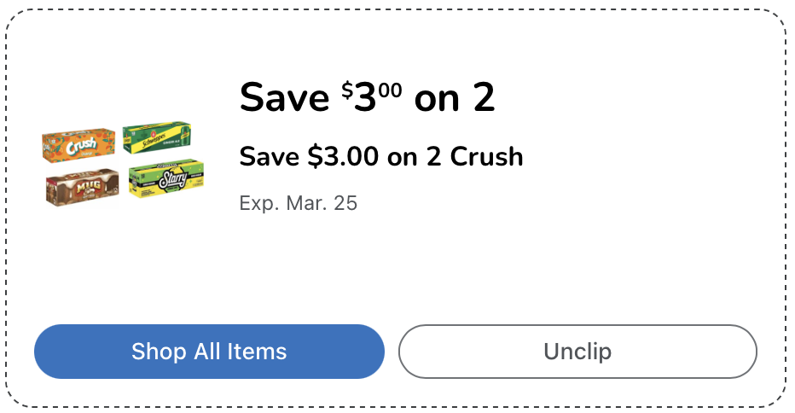Image resolution: width=795 pixels, height=413 pixels.
Task: Click the superscript dollar sign in the headline
Action: point(346,89)
